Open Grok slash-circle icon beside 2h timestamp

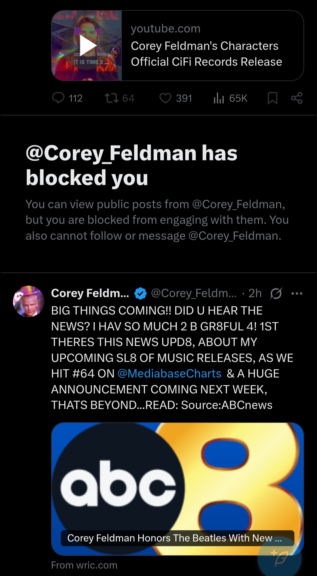[x=276, y=293]
